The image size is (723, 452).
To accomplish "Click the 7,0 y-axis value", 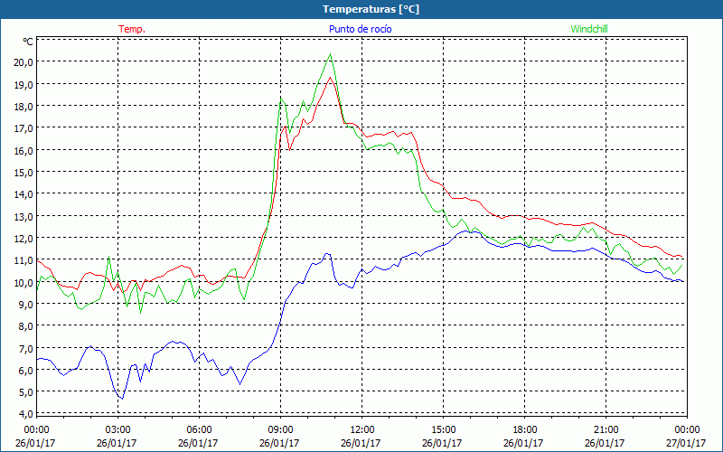I will click(x=25, y=348).
